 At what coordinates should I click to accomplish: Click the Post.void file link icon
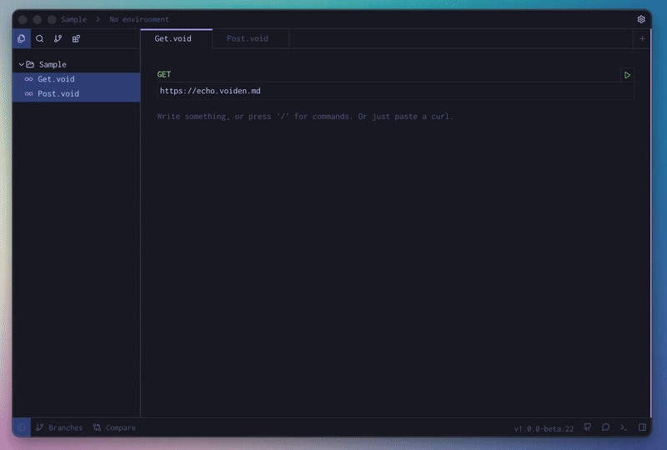click(28, 94)
